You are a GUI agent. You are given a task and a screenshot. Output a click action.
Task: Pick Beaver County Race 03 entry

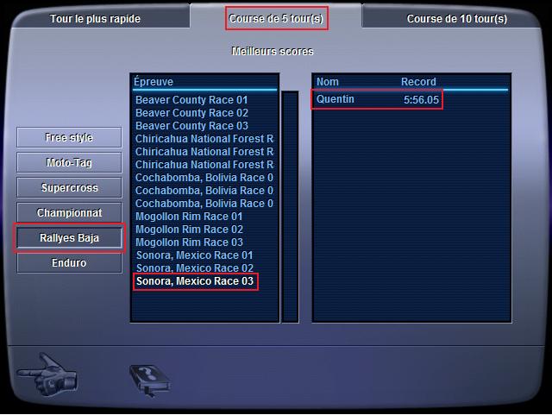tap(191, 126)
